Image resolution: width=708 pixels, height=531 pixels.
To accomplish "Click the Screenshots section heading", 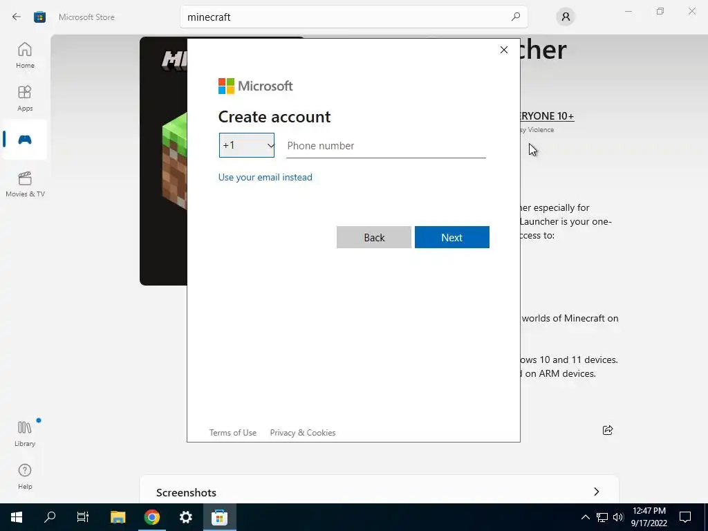I will [186, 492].
